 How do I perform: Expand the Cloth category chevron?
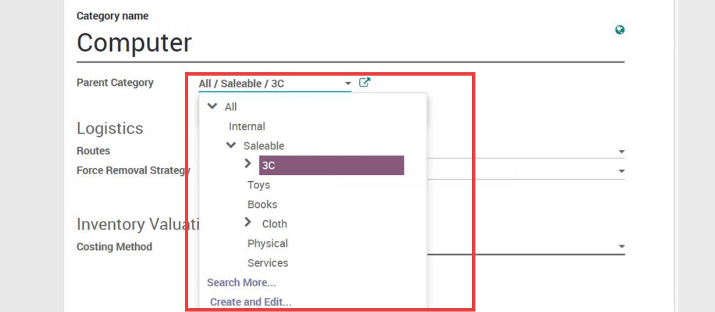pyautogui.click(x=248, y=223)
